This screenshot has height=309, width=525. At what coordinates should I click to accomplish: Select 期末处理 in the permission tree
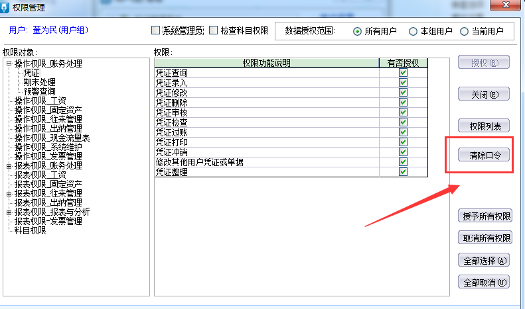(x=40, y=82)
